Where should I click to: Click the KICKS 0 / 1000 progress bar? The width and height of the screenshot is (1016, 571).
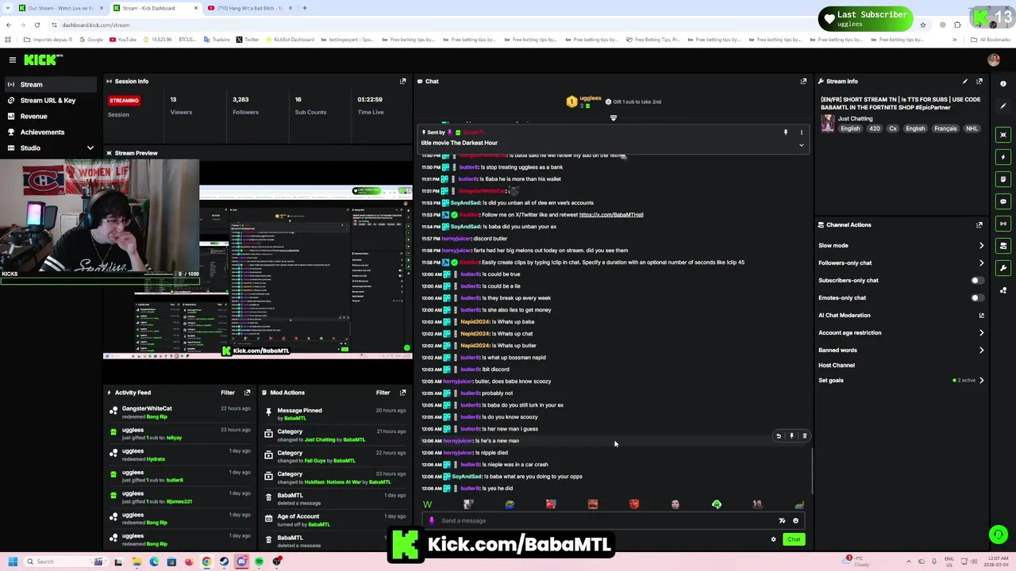(101, 280)
